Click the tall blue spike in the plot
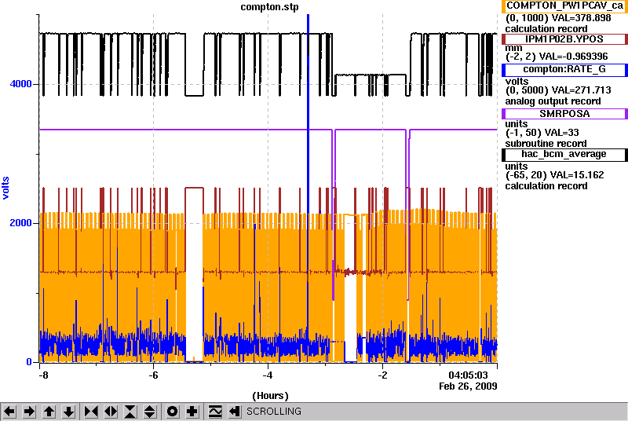The width and height of the screenshot is (628, 421). 308,120
